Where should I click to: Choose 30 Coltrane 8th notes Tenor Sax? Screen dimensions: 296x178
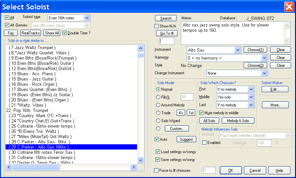43,152
